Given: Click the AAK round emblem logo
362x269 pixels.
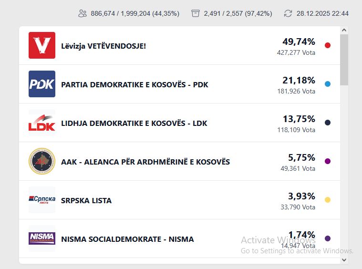Looking at the screenshot, I should click(x=42, y=161).
